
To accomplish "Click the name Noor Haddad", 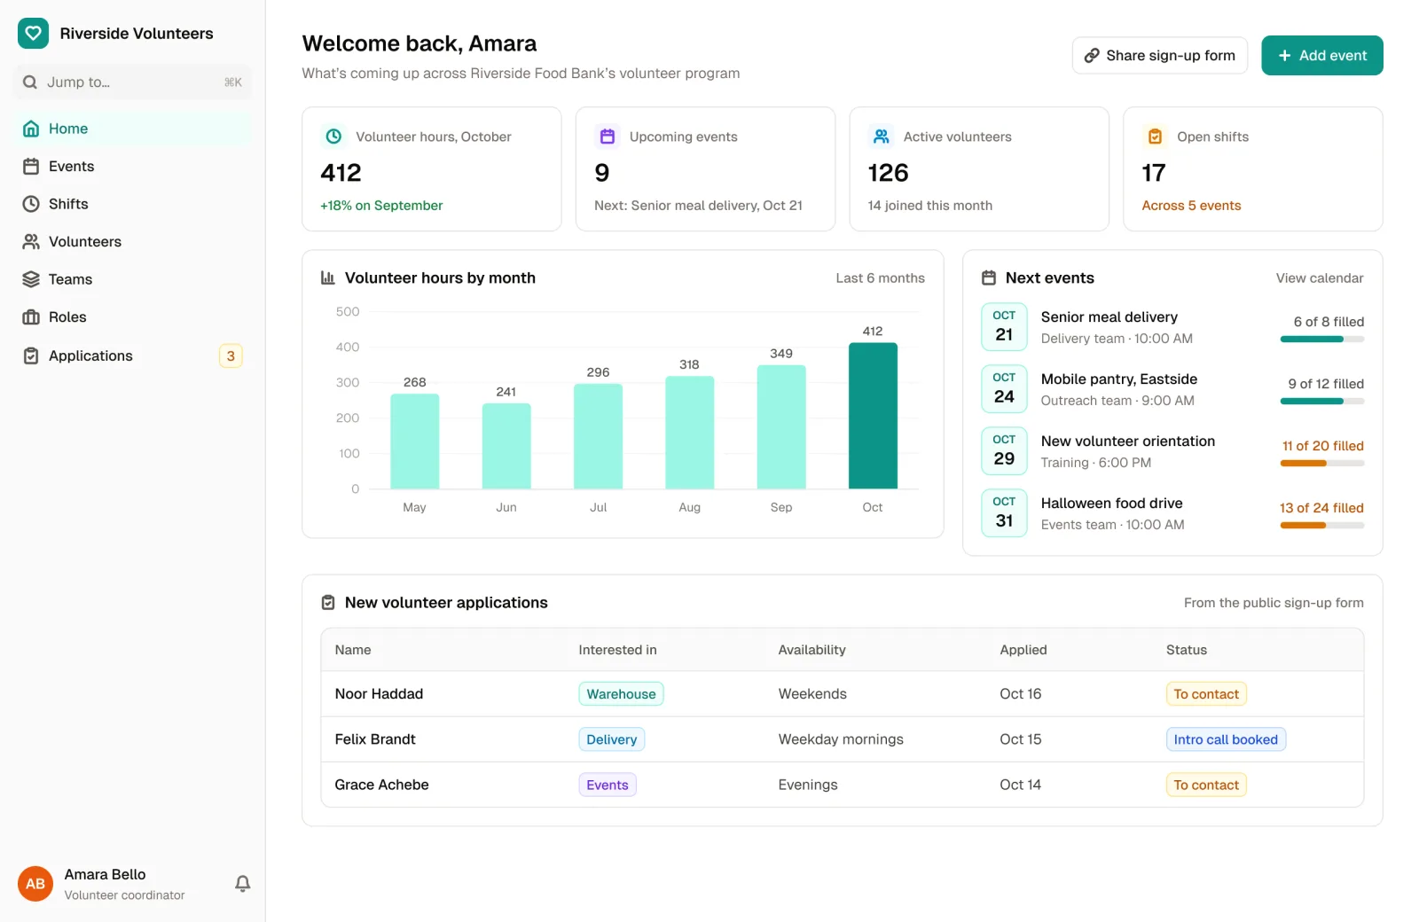I will coord(379,693).
